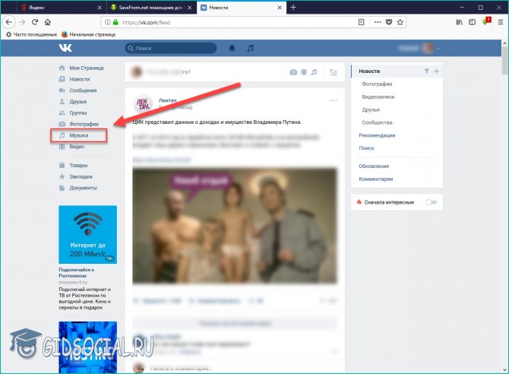Open post options three dots on Лентач post

coord(333,101)
